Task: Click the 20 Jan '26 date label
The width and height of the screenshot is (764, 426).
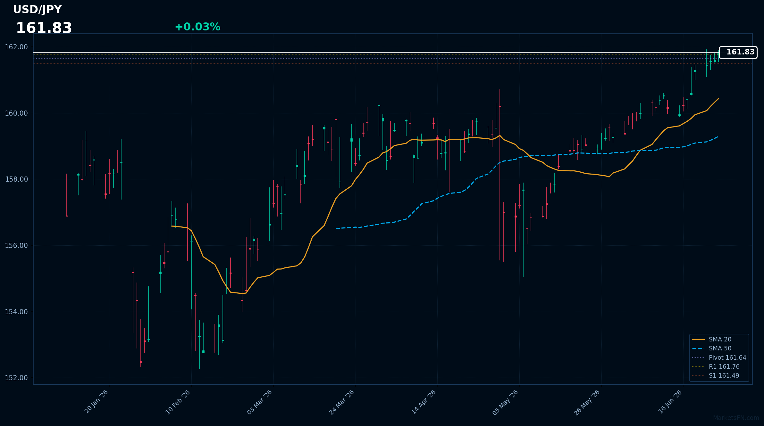Action: point(96,402)
